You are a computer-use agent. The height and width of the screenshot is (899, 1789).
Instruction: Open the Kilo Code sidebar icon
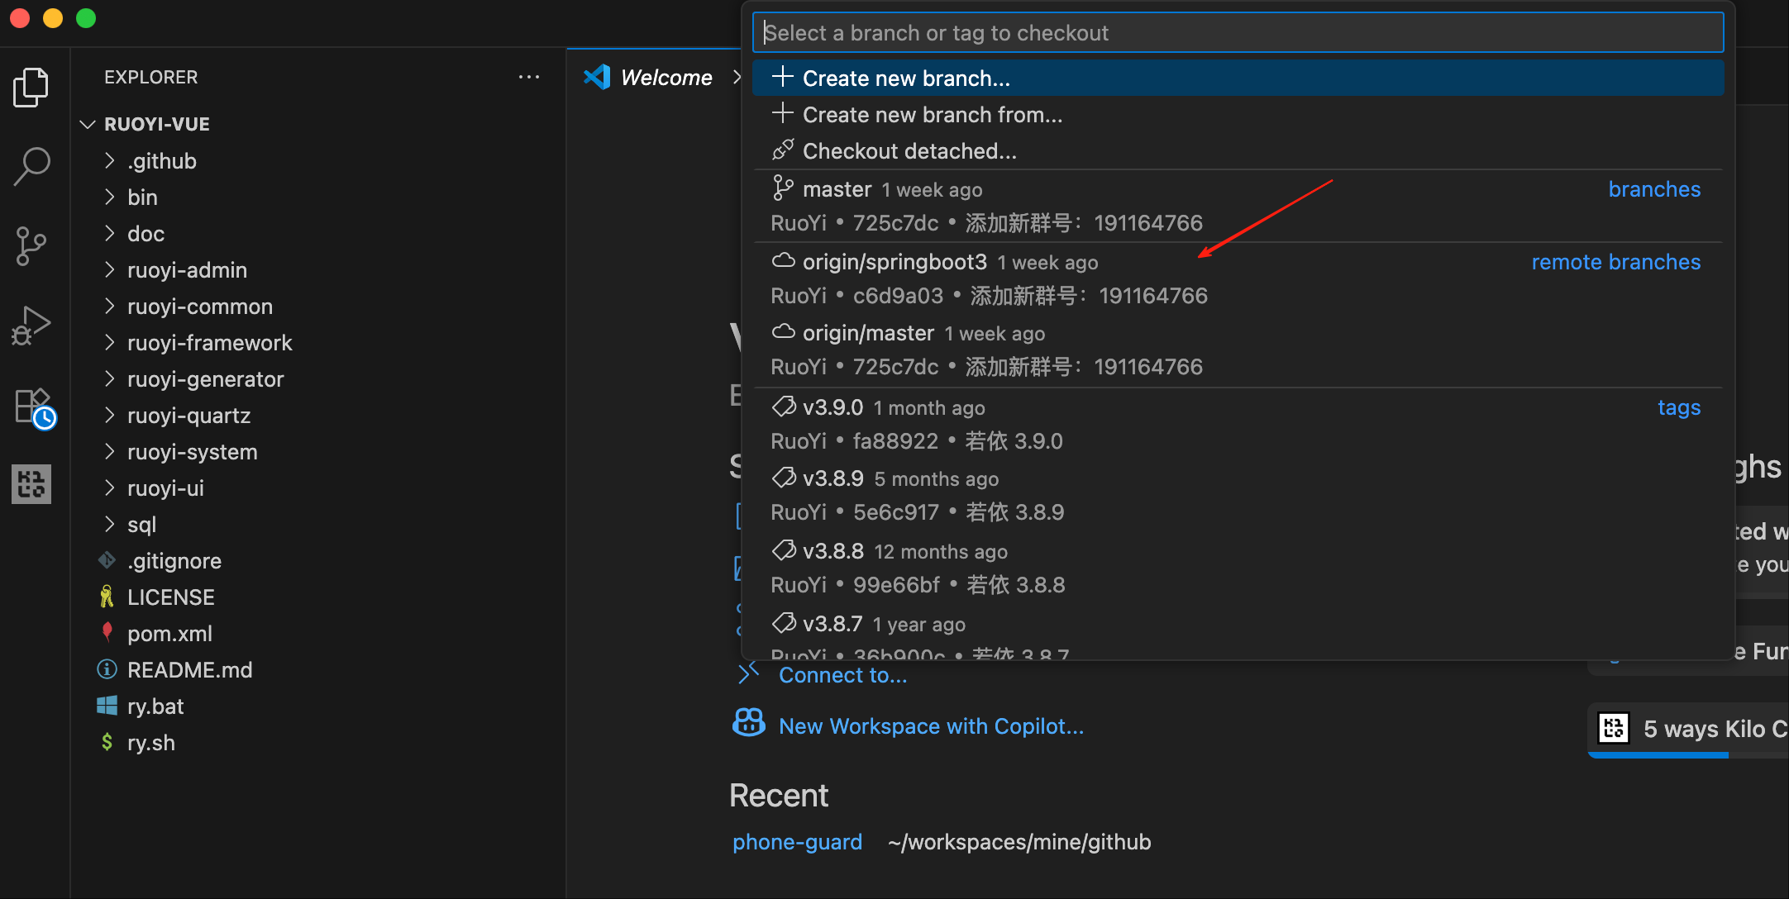click(31, 483)
